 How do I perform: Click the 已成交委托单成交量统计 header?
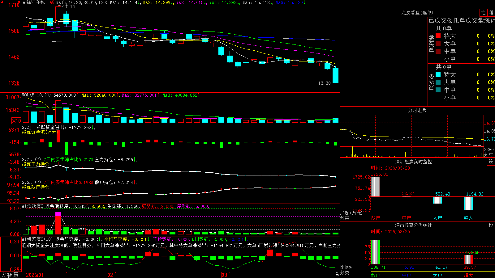[x=462, y=20]
